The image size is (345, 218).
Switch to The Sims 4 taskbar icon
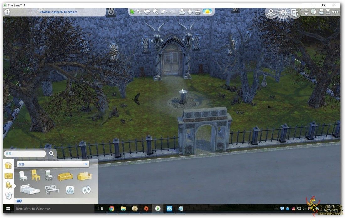[x=157, y=209]
